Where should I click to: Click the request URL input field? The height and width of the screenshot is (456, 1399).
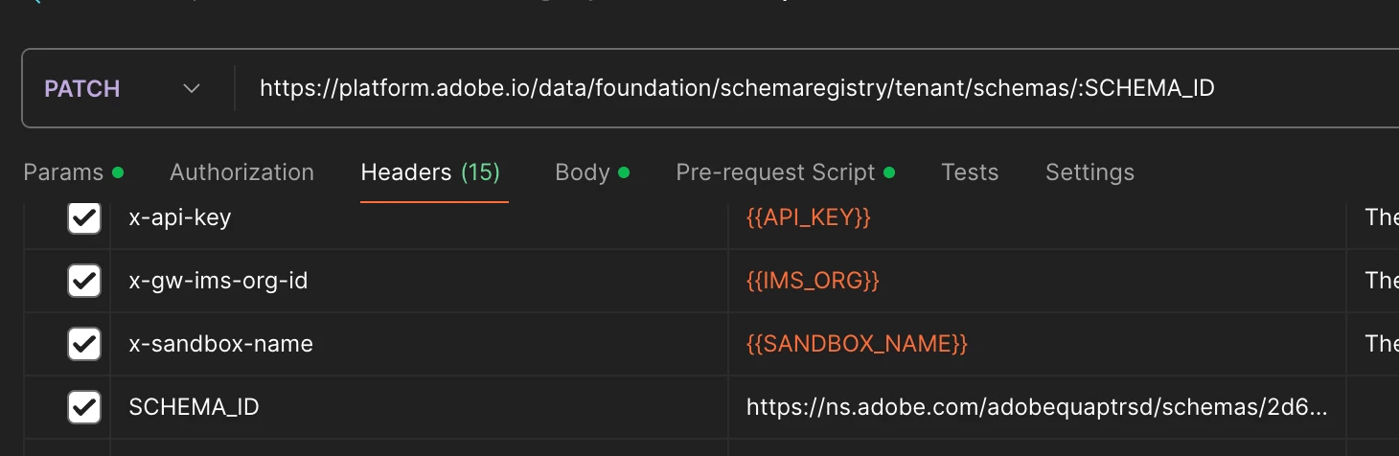point(736,89)
